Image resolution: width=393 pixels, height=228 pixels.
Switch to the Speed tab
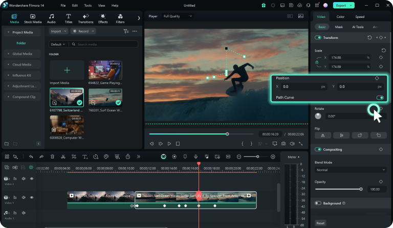tap(360, 17)
